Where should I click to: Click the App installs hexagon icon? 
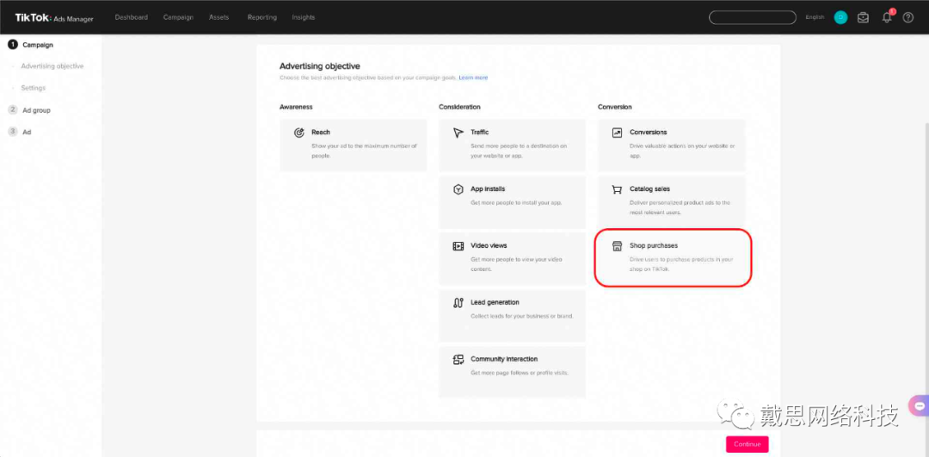pos(458,189)
